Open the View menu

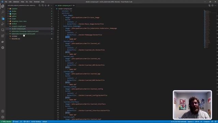(x=22, y=2)
